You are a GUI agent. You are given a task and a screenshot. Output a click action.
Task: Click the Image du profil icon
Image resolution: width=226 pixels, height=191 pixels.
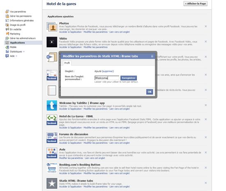tap(7, 25)
